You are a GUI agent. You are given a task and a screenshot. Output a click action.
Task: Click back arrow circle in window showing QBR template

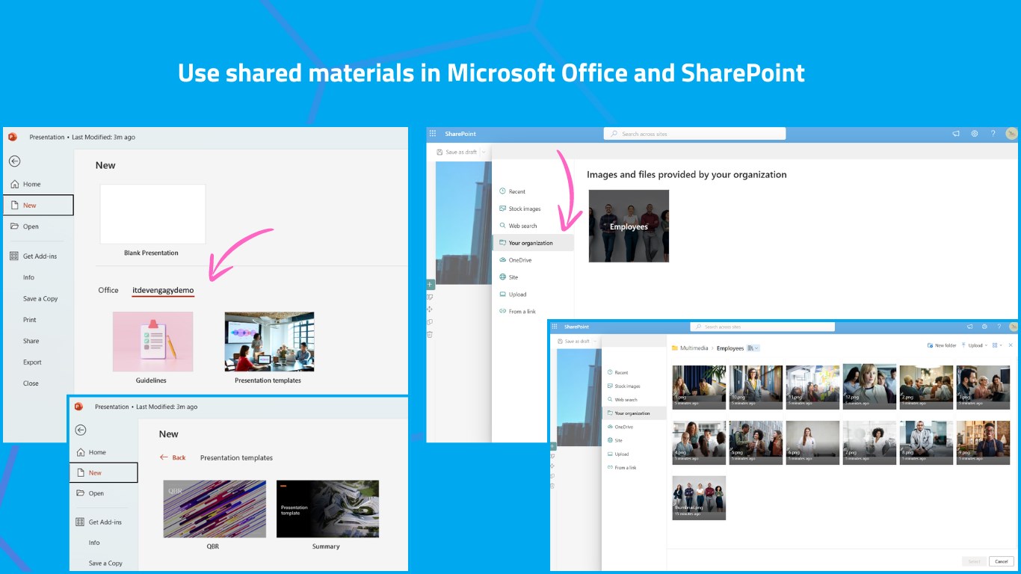pos(81,430)
